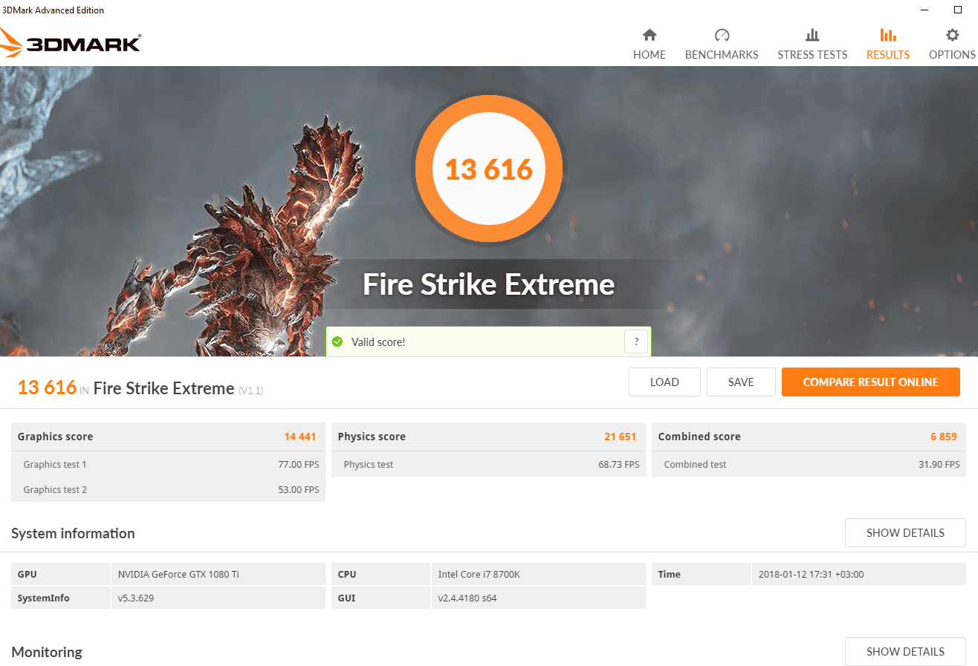Screen dimensions: 978x666
Task: Click the orange 13 616 score circle
Action: pyautogui.click(x=489, y=169)
